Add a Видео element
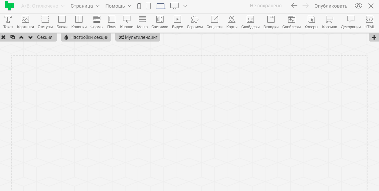379x191 pixels. click(x=178, y=20)
